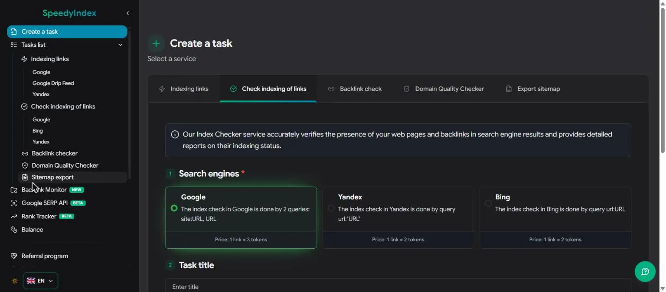This screenshot has height=292, width=666.
Task: Switch to the Indexing links tab
Action: point(184,89)
